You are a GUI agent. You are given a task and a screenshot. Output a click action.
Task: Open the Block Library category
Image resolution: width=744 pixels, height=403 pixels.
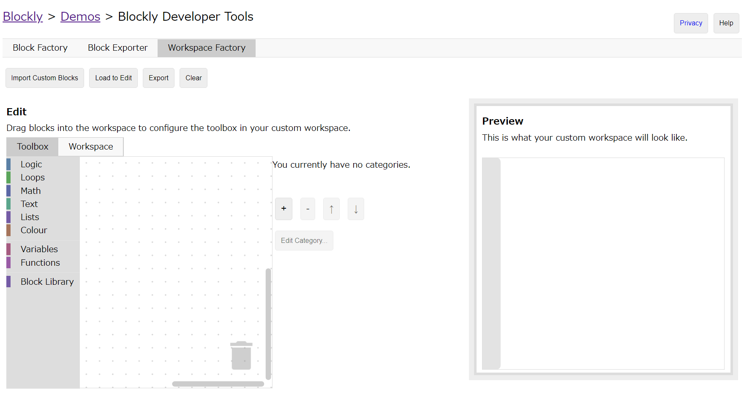click(47, 281)
